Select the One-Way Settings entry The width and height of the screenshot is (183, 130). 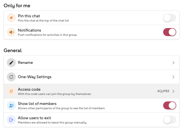click(x=35, y=77)
